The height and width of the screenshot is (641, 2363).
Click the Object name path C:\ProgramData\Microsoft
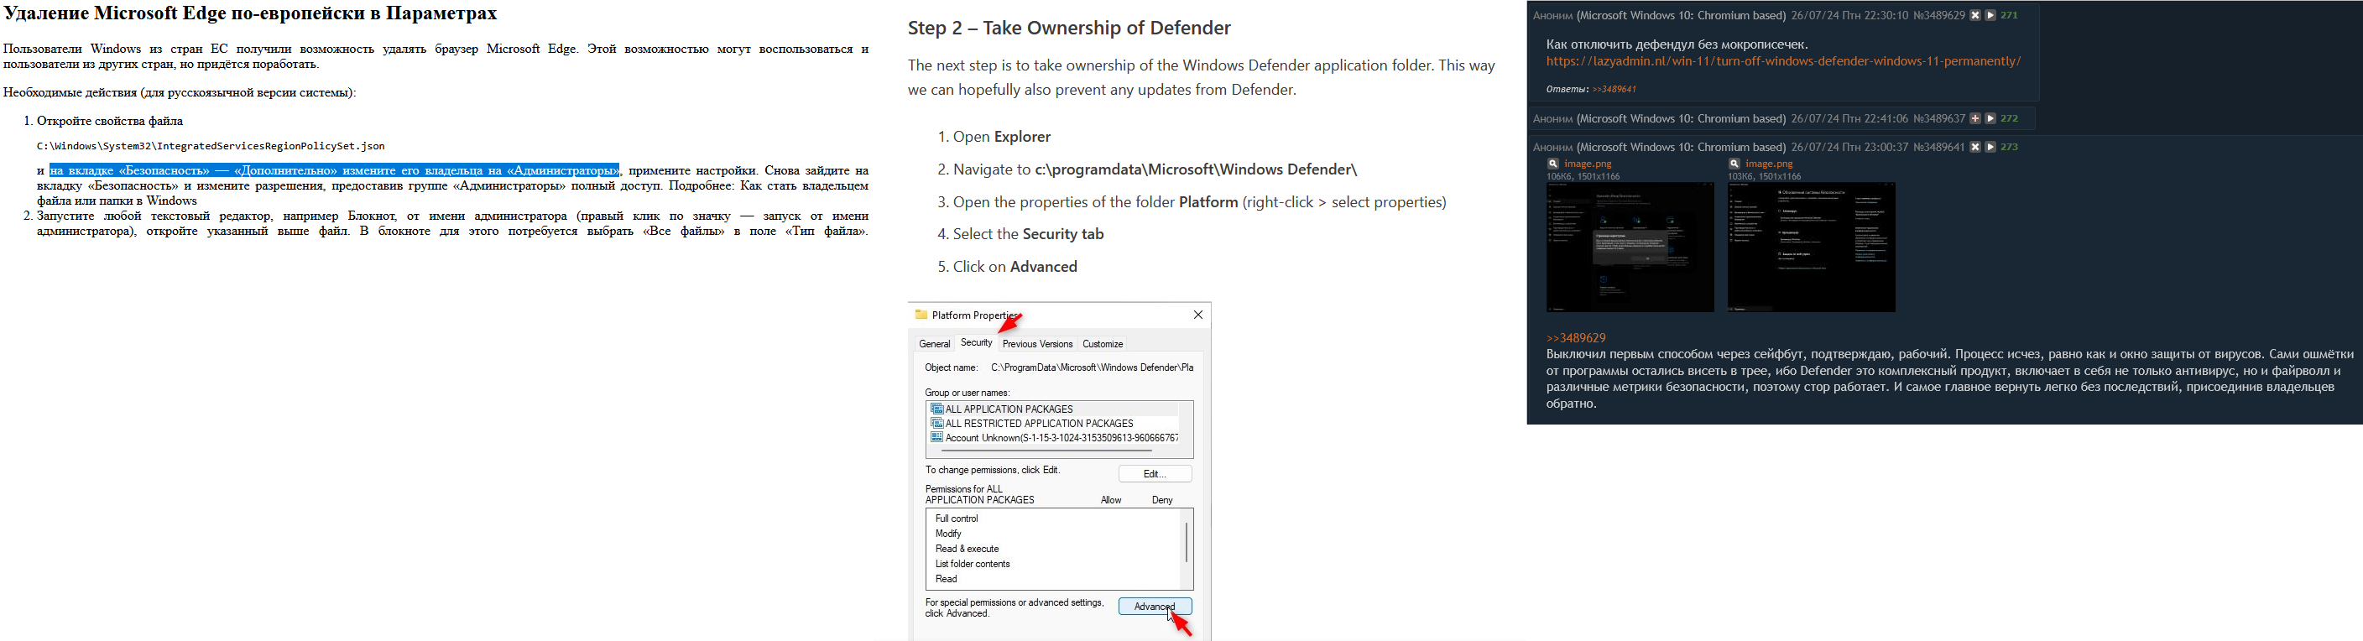tap(1092, 367)
